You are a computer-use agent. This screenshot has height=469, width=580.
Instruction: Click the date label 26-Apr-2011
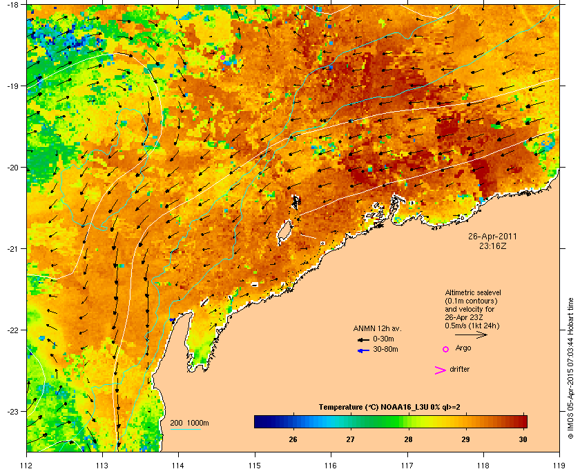pos(492,236)
